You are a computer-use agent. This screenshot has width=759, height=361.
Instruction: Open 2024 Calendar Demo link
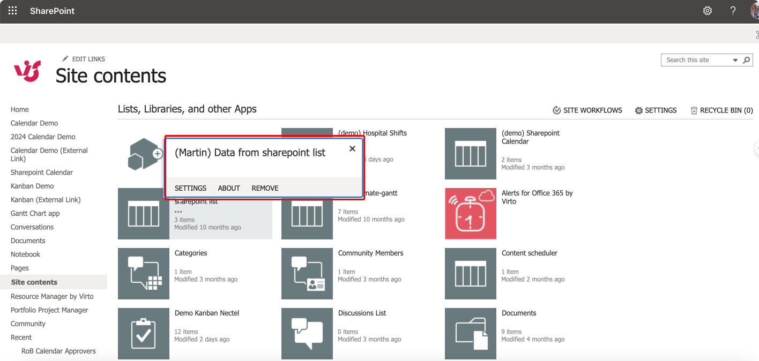(43, 137)
